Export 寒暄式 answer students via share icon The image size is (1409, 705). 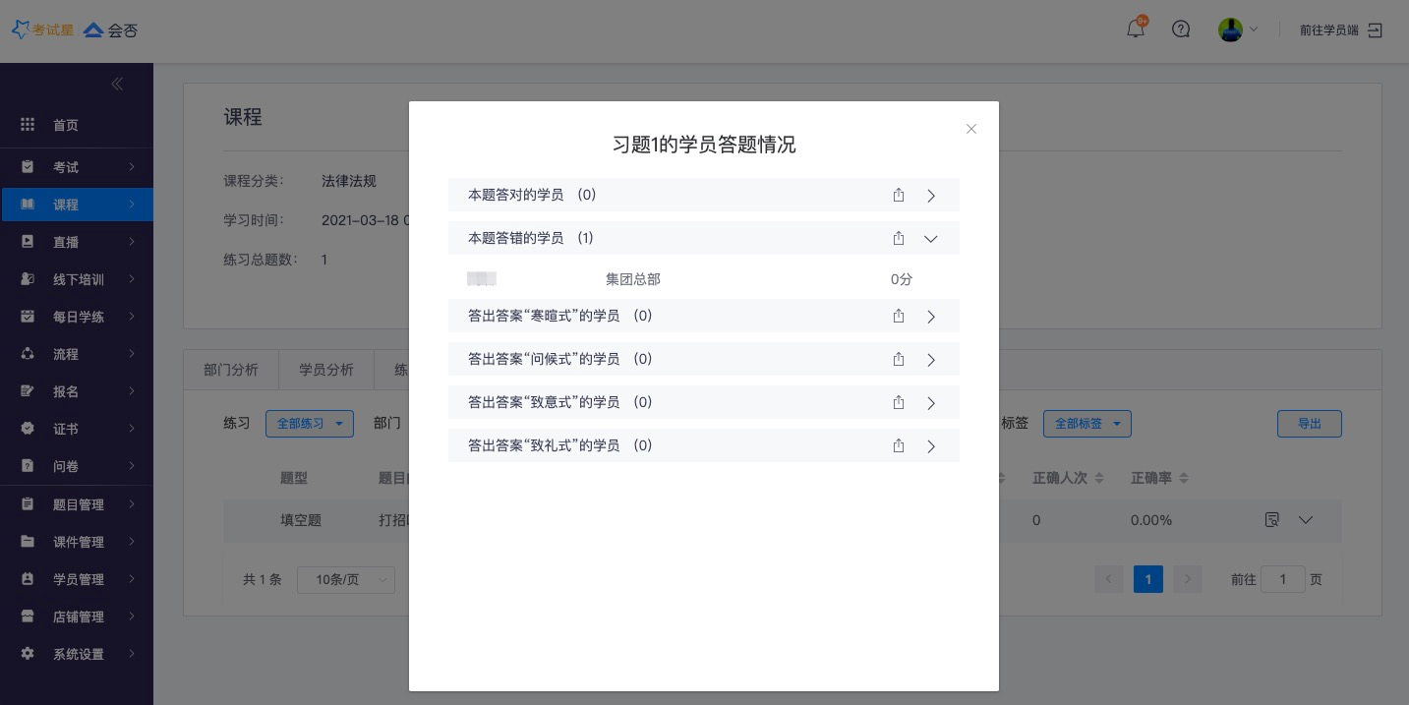pos(899,316)
